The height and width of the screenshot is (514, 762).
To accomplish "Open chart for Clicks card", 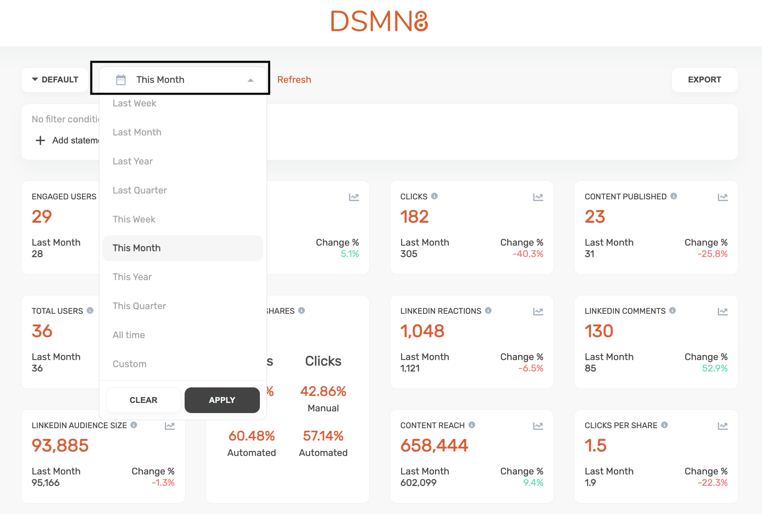I will coord(538,197).
